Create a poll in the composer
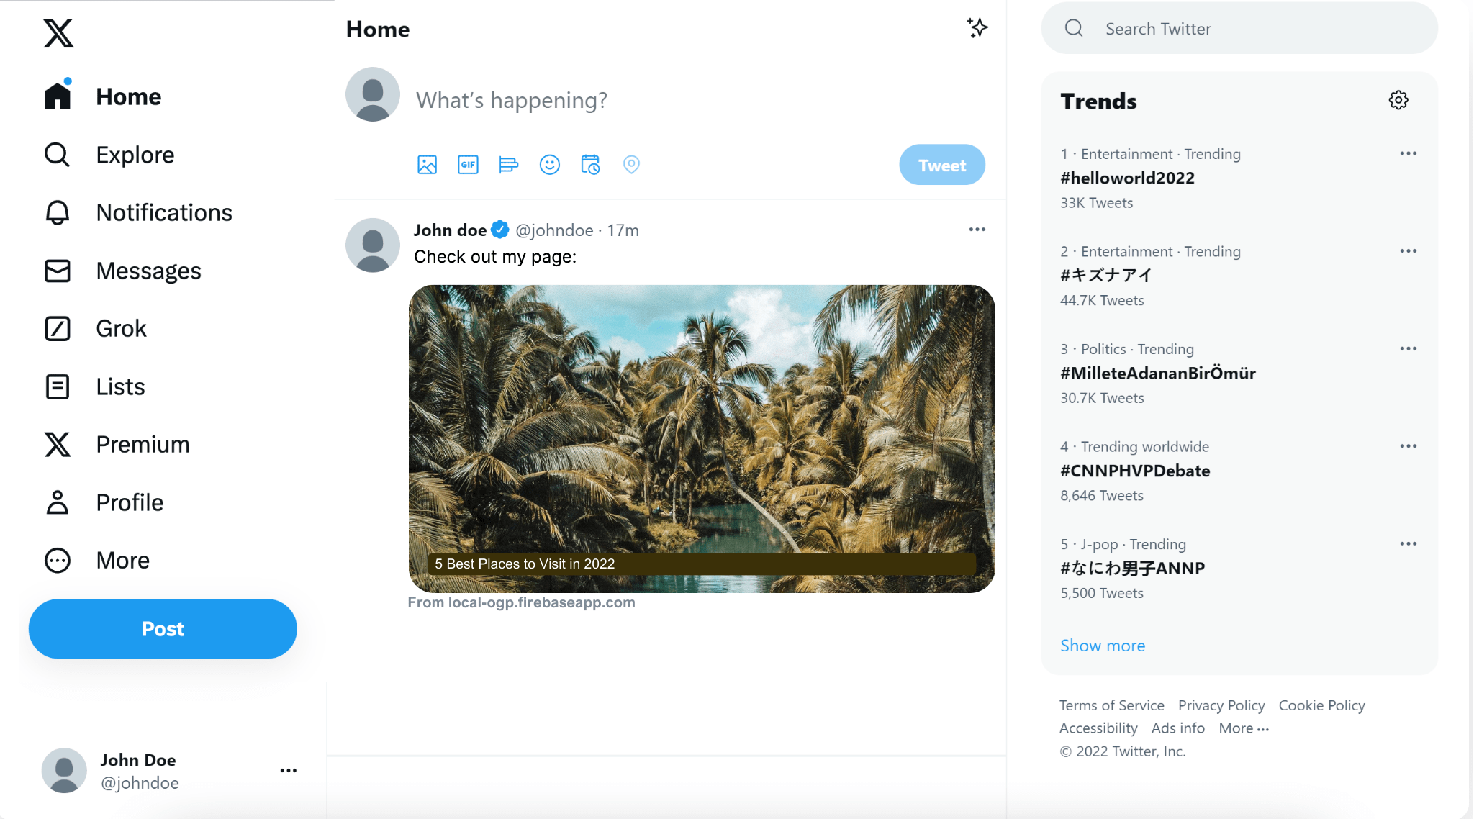This screenshot has height=819, width=1474. point(508,164)
